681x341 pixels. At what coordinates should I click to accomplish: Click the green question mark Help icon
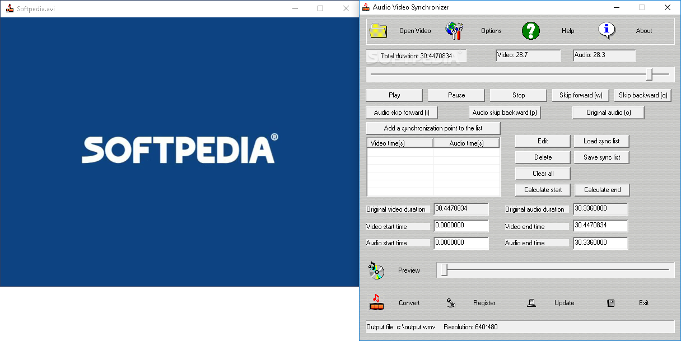pyautogui.click(x=530, y=31)
